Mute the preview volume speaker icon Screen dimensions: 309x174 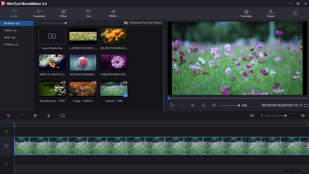(x=214, y=105)
